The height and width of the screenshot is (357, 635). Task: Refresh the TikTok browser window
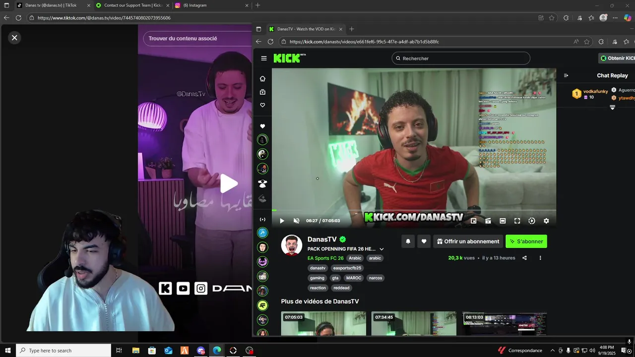click(18, 18)
